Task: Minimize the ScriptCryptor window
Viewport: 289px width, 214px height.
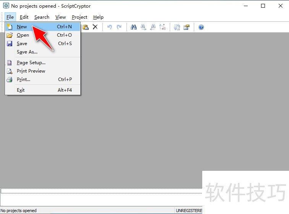Action: coord(246,6)
